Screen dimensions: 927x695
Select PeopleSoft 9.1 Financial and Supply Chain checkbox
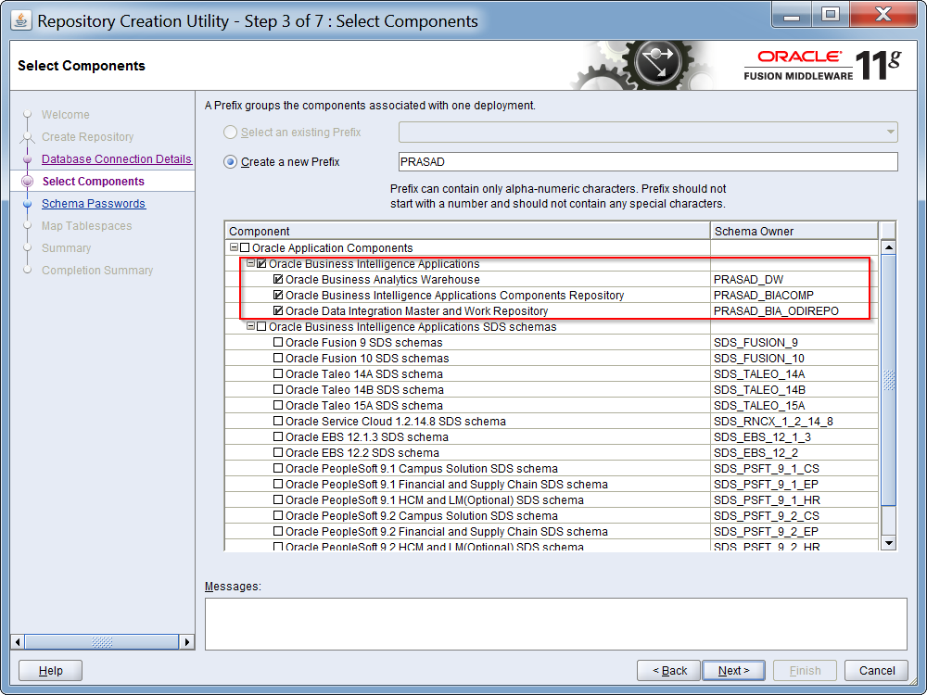pos(278,484)
